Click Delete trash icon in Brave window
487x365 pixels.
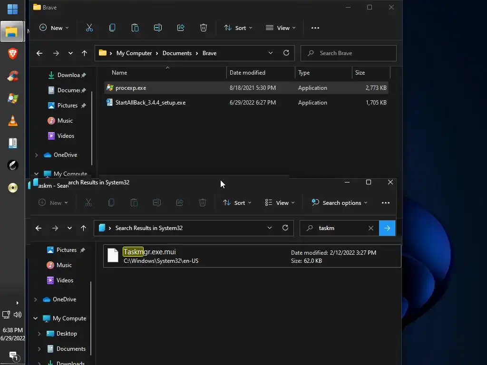(x=204, y=28)
